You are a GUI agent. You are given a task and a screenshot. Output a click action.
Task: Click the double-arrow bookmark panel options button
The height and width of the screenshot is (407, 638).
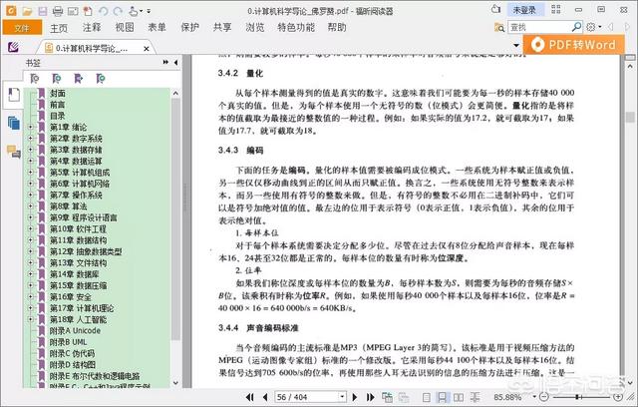click(x=165, y=62)
